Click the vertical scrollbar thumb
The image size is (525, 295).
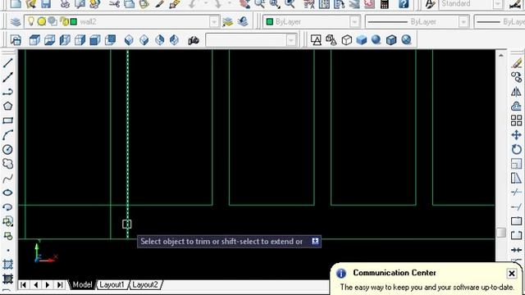(501, 233)
